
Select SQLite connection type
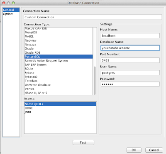(x=59, y=69)
